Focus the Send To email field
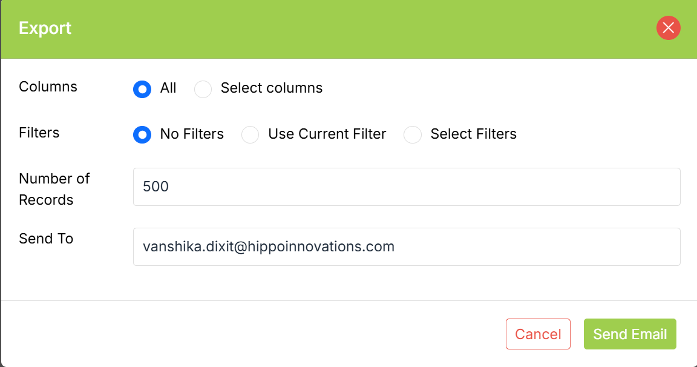Screen dimensions: 697x367 click(x=407, y=246)
